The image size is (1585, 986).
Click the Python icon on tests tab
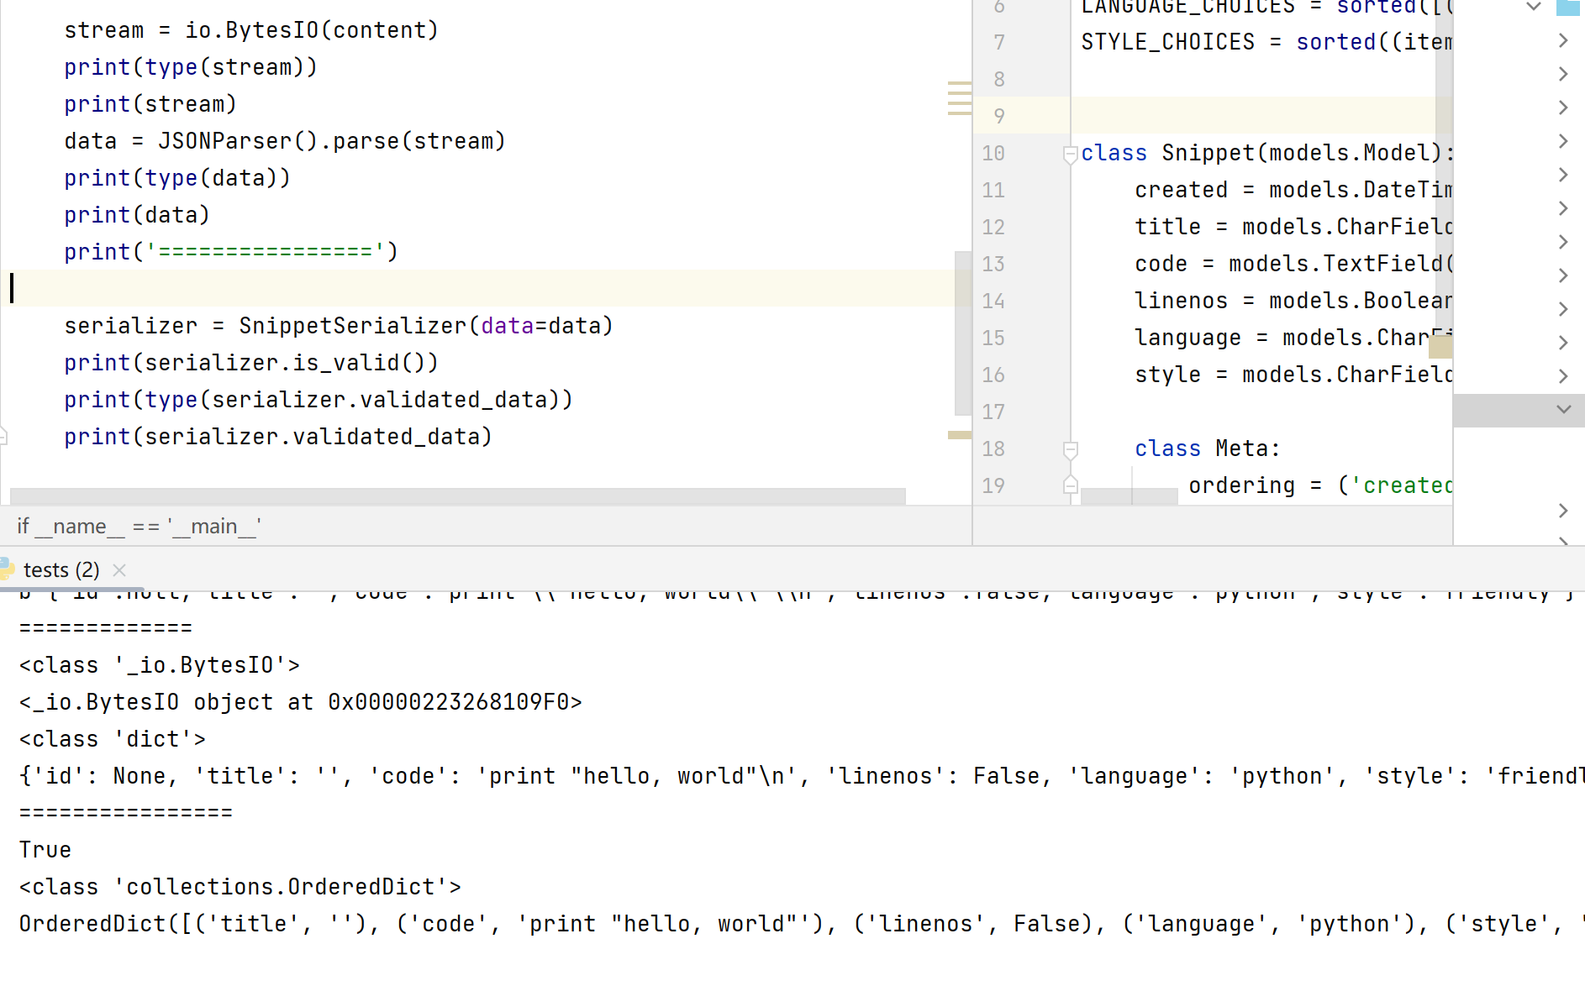pyautogui.click(x=7, y=569)
